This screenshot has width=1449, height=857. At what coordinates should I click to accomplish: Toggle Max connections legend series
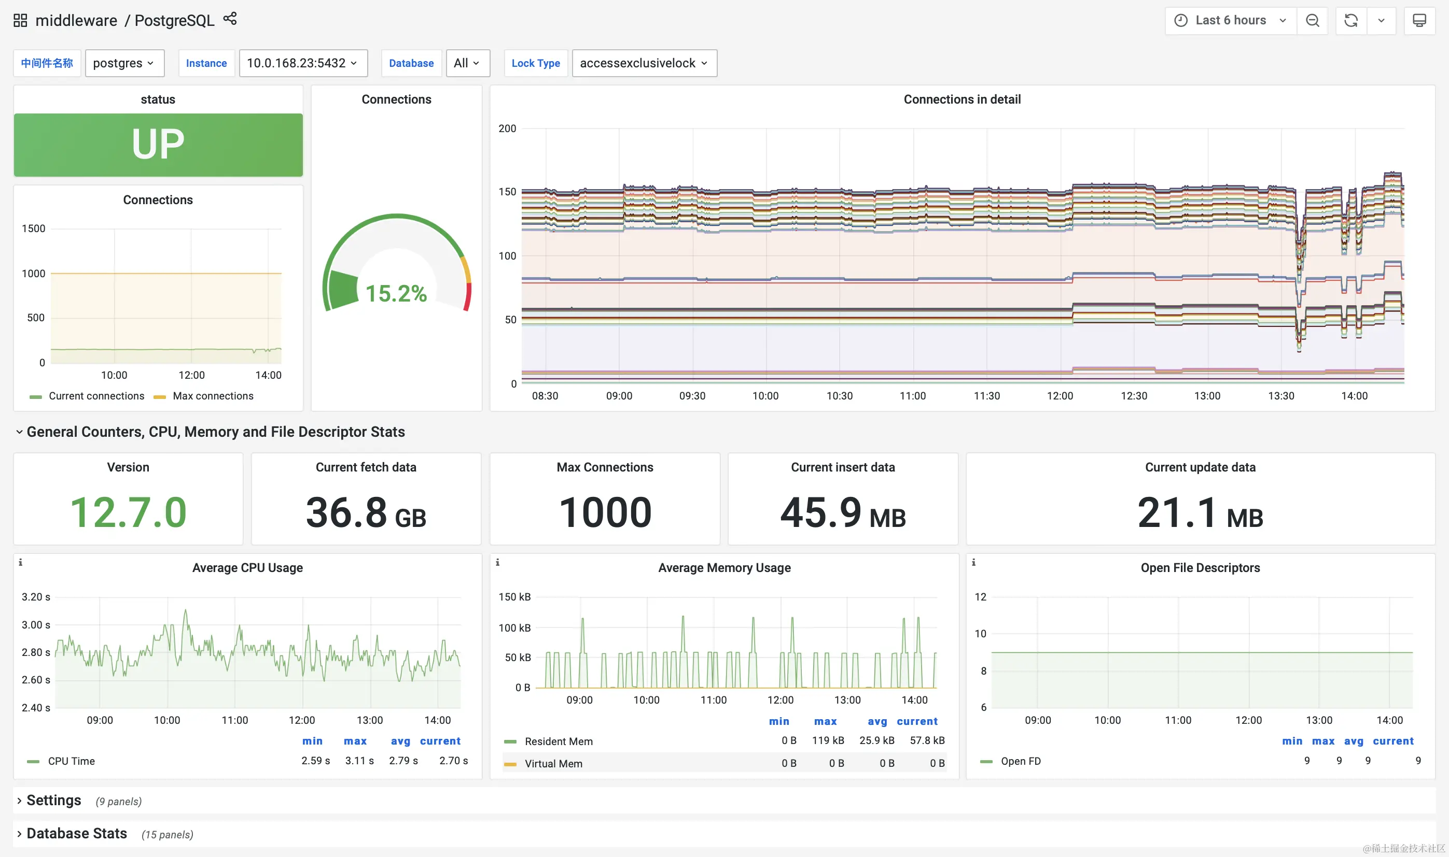[212, 396]
